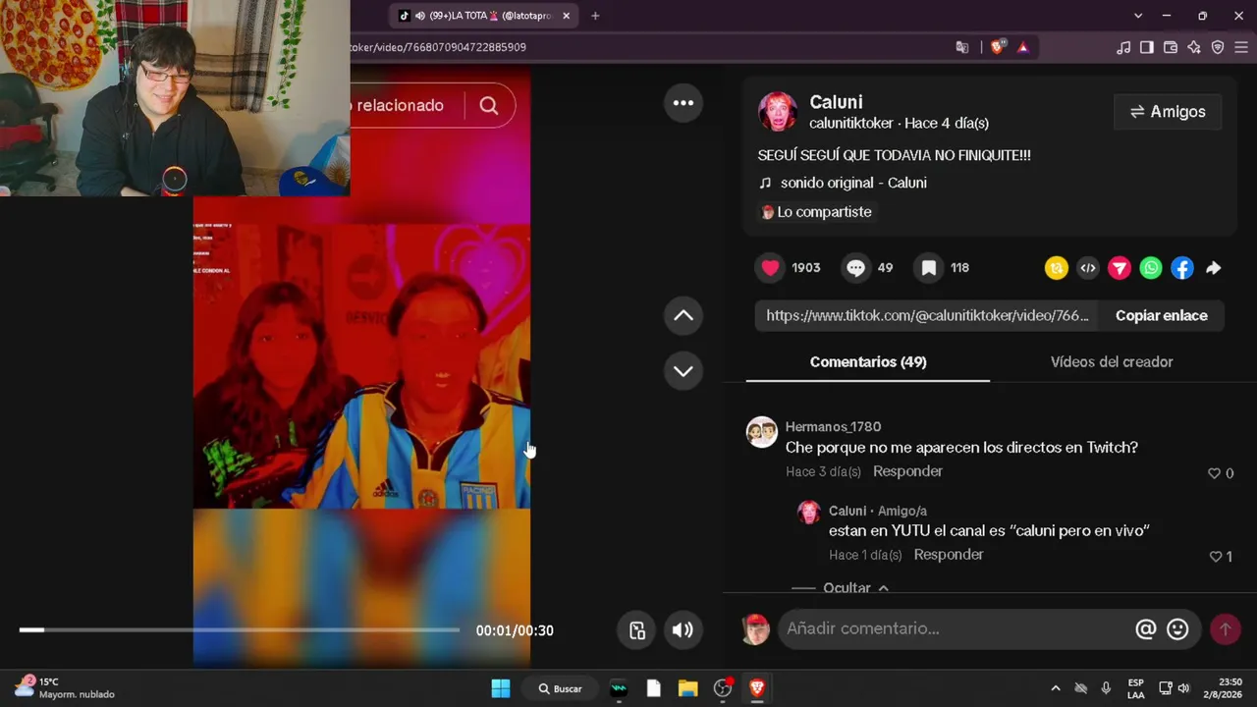Open the tab search dropdown chevron
This screenshot has width=1257, height=707.
point(1138,16)
